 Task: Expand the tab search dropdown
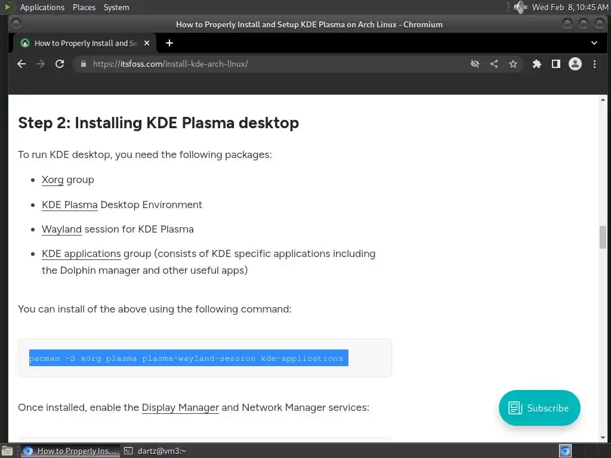point(594,43)
